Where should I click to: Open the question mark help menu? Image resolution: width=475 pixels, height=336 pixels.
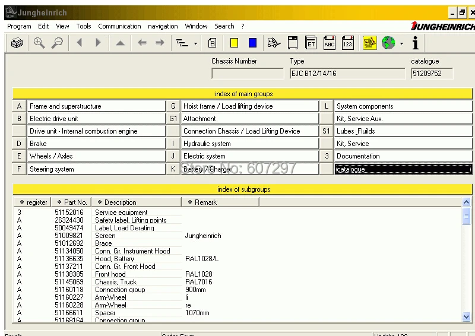point(243,26)
